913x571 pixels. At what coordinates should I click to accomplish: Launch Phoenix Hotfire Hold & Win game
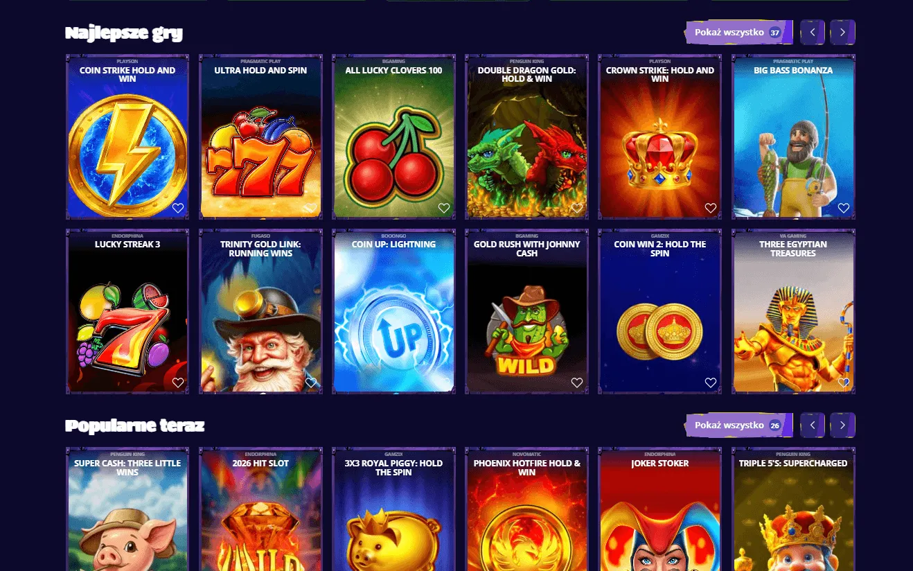[526, 509]
